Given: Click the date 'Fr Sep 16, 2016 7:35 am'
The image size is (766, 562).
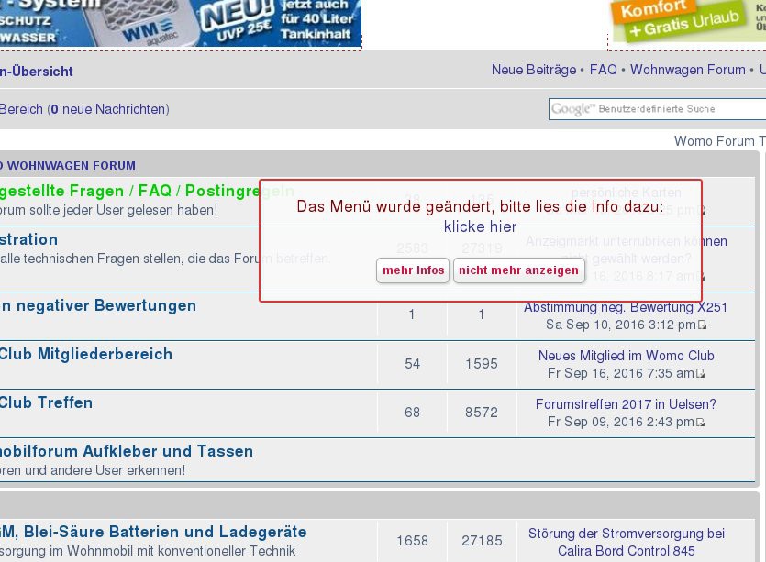Looking at the screenshot, I should (x=621, y=373).
